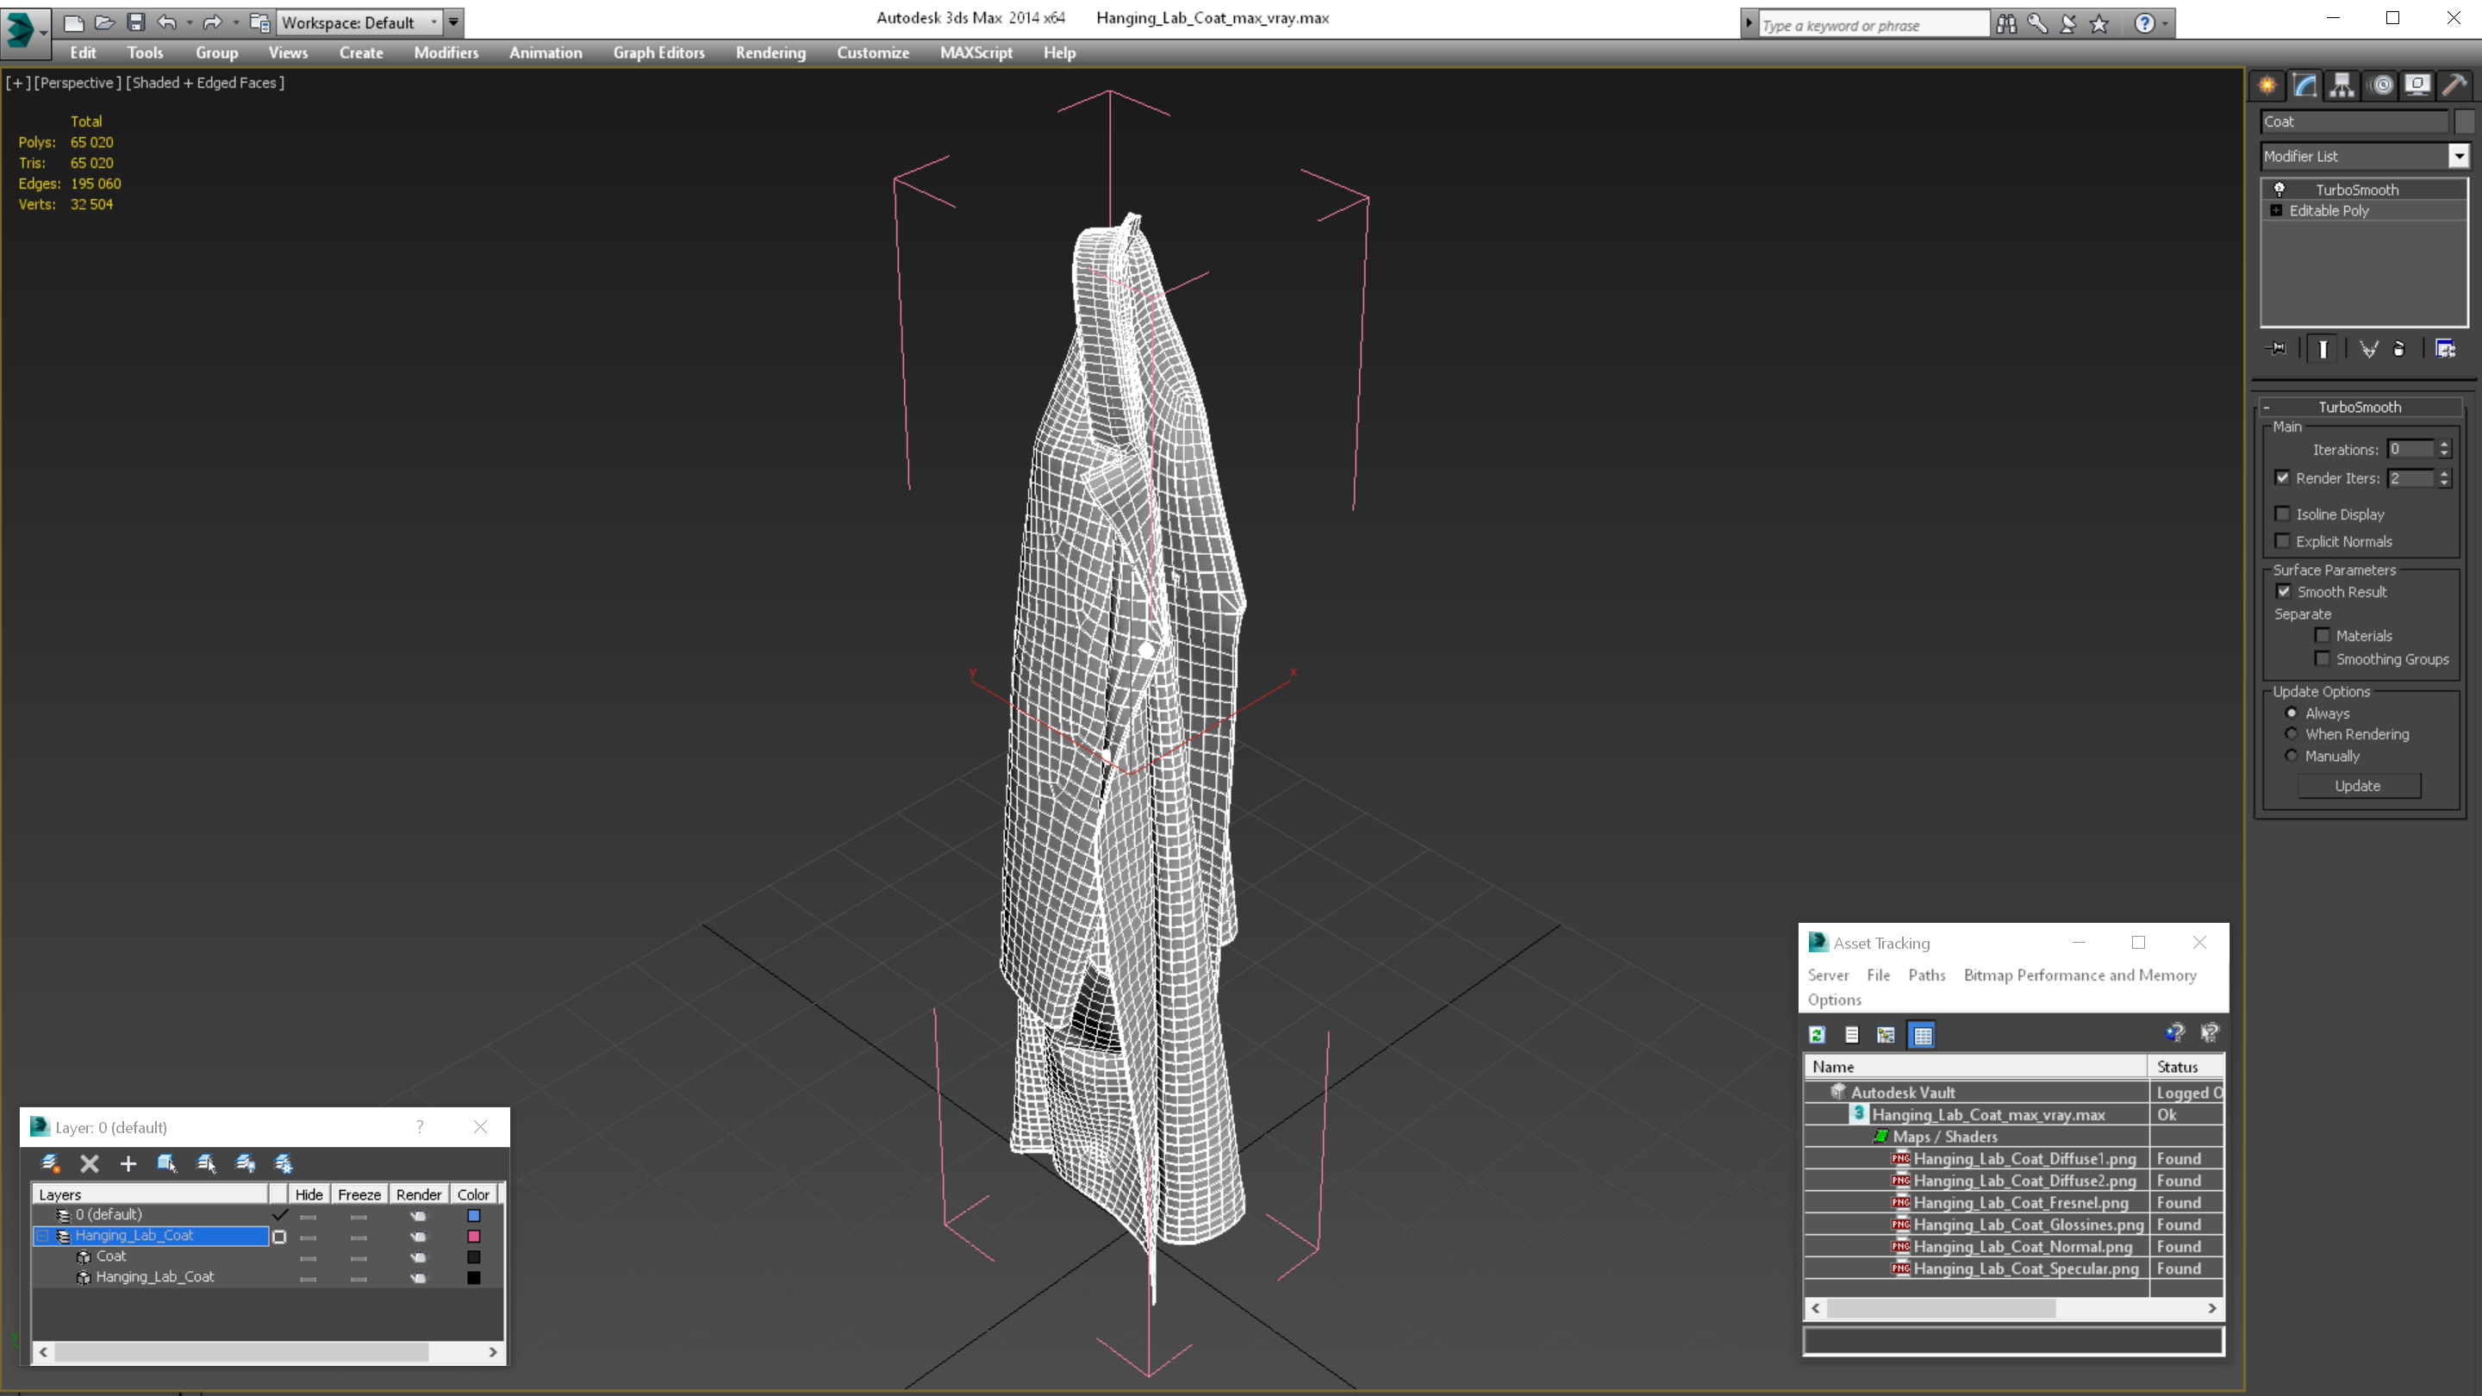Click the pink Hanging_Lab_Coat layer color swatch

pos(473,1236)
